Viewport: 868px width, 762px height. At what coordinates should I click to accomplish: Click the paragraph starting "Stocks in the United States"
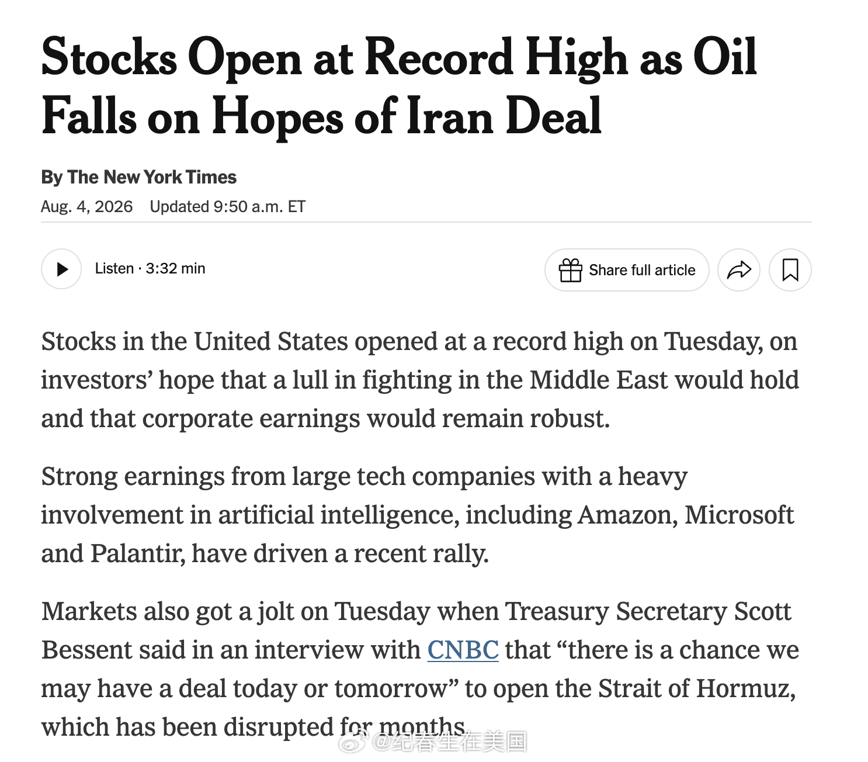420,380
